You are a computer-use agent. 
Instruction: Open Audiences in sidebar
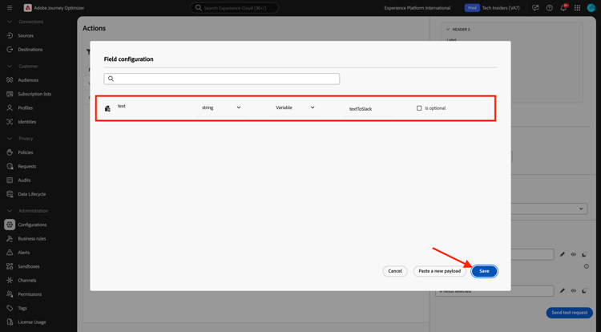28,80
